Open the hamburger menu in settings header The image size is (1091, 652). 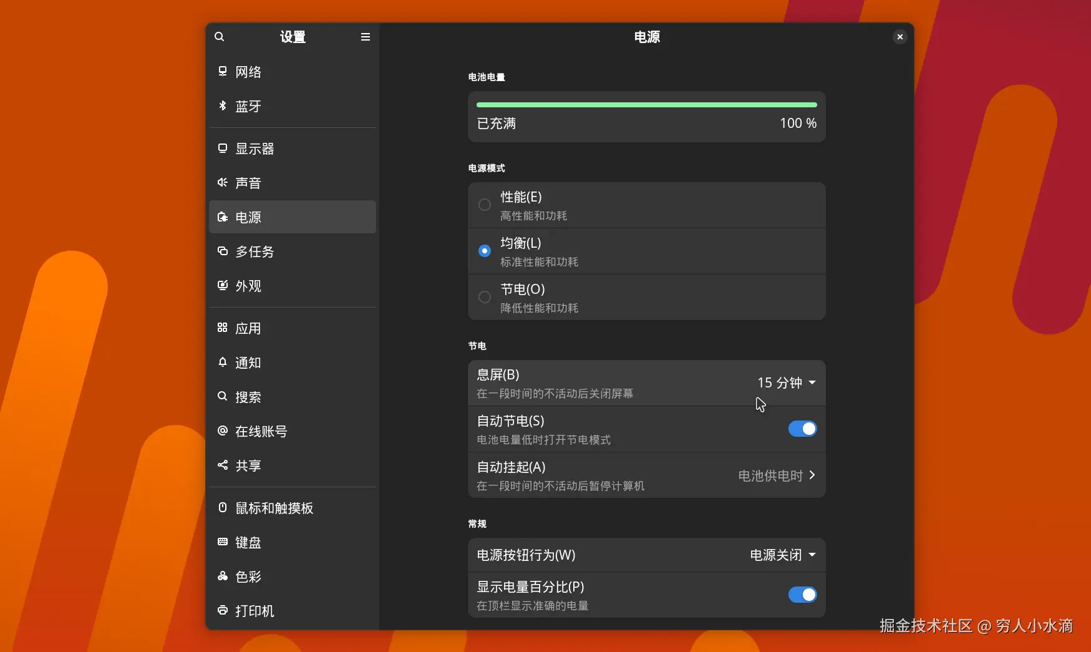click(366, 37)
